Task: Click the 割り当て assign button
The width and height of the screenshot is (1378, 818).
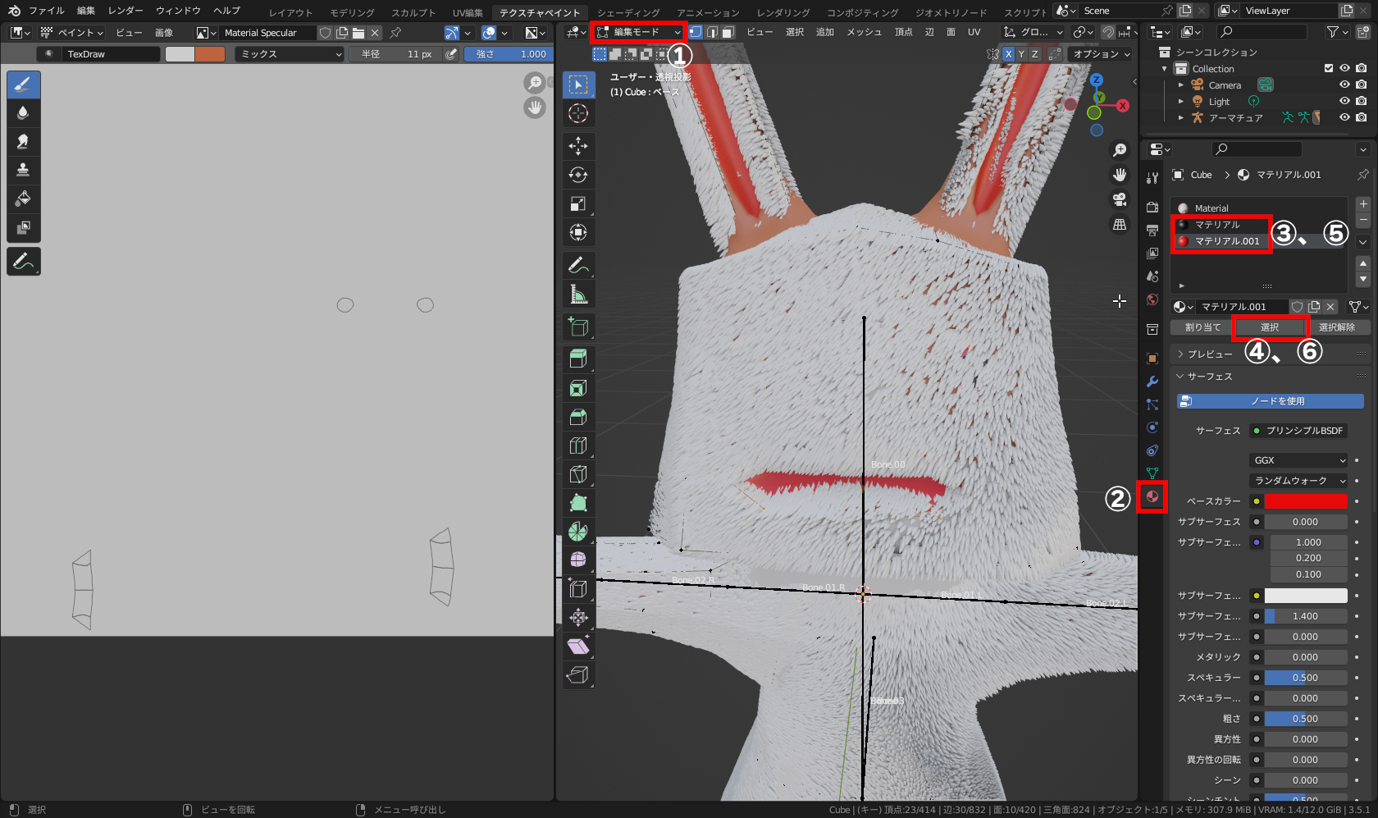Action: coord(1202,327)
